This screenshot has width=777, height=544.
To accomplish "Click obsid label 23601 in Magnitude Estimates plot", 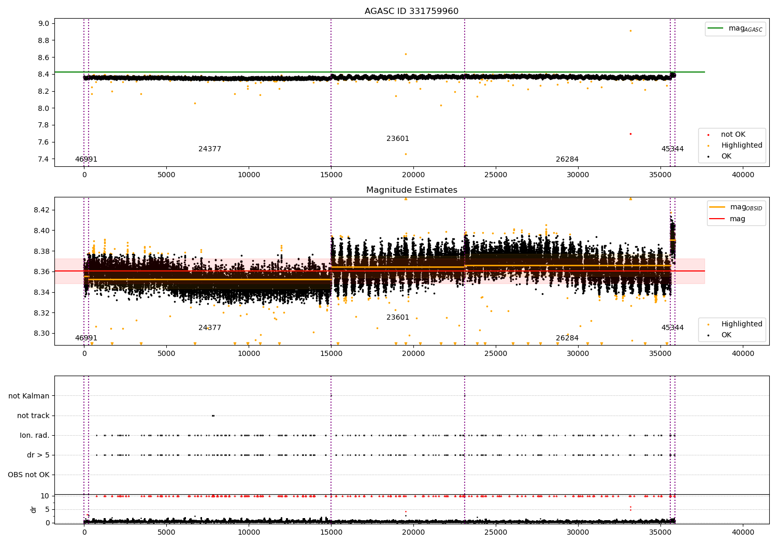I will click(398, 318).
